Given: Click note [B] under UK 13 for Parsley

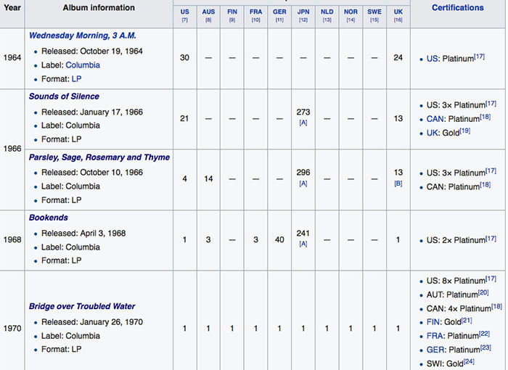Looking at the screenshot, I should [398, 184].
